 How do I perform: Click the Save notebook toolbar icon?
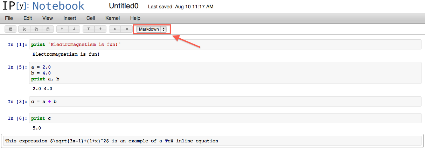11,29
